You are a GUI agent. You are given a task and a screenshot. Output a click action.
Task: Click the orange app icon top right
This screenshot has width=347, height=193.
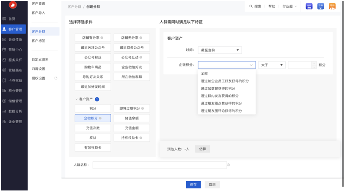pos(332,6)
